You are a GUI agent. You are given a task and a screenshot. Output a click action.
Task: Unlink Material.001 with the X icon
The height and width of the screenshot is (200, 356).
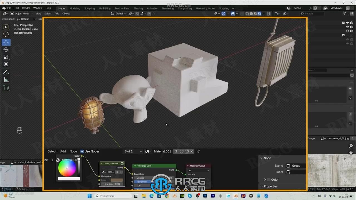point(192,151)
